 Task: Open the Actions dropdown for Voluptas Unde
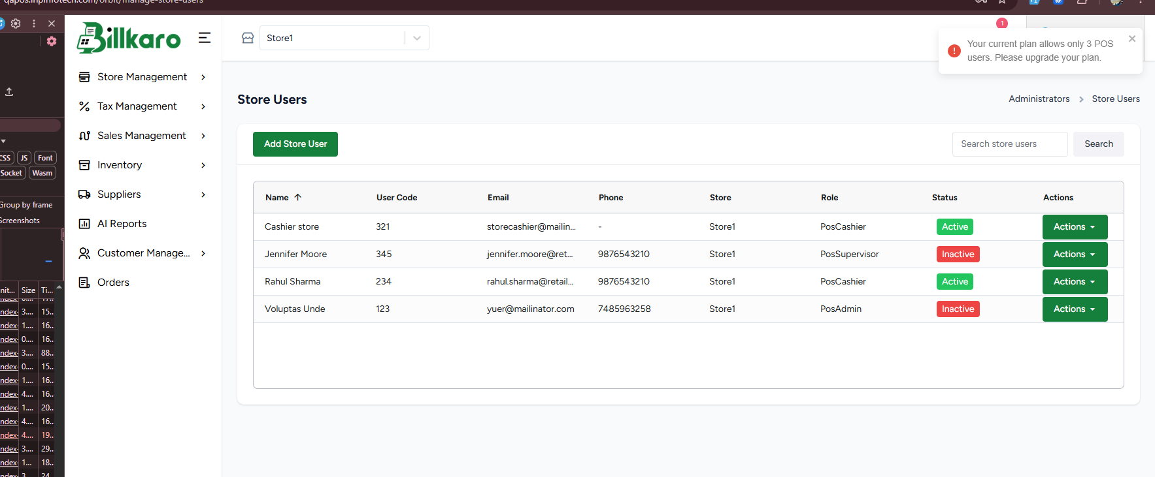(x=1075, y=309)
